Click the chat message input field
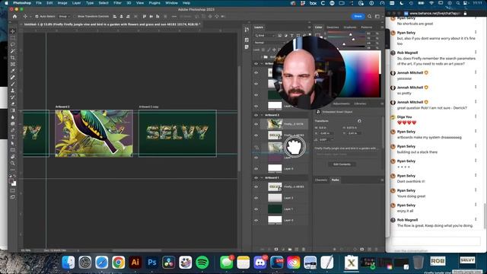The width and height of the screenshot is (487, 274). (x=436, y=241)
